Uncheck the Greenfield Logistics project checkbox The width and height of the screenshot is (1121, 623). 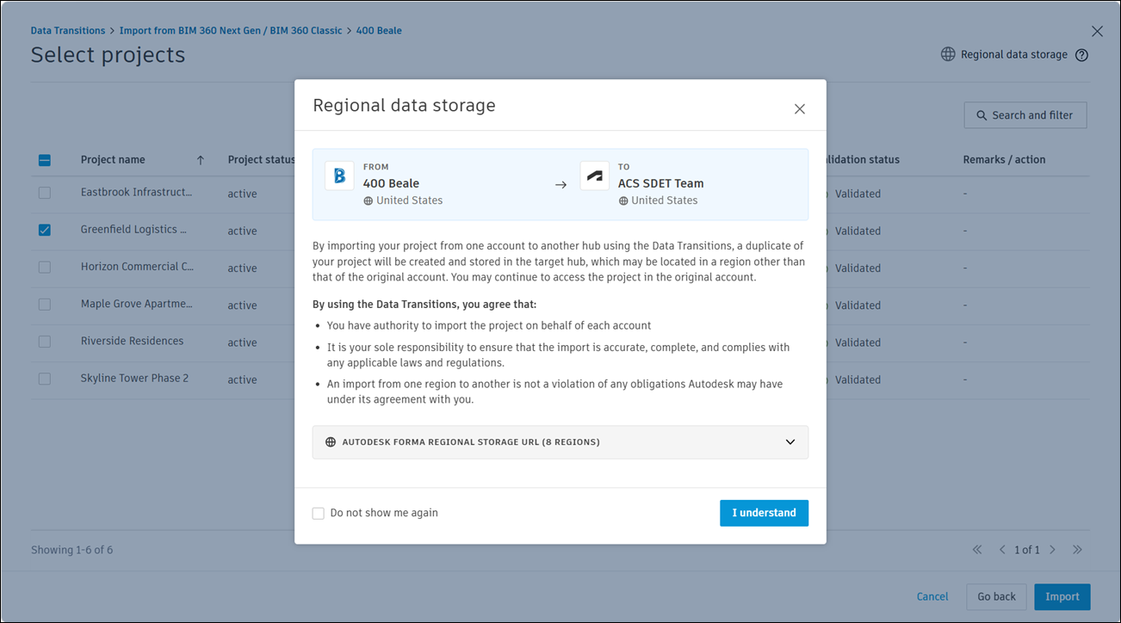coord(45,231)
